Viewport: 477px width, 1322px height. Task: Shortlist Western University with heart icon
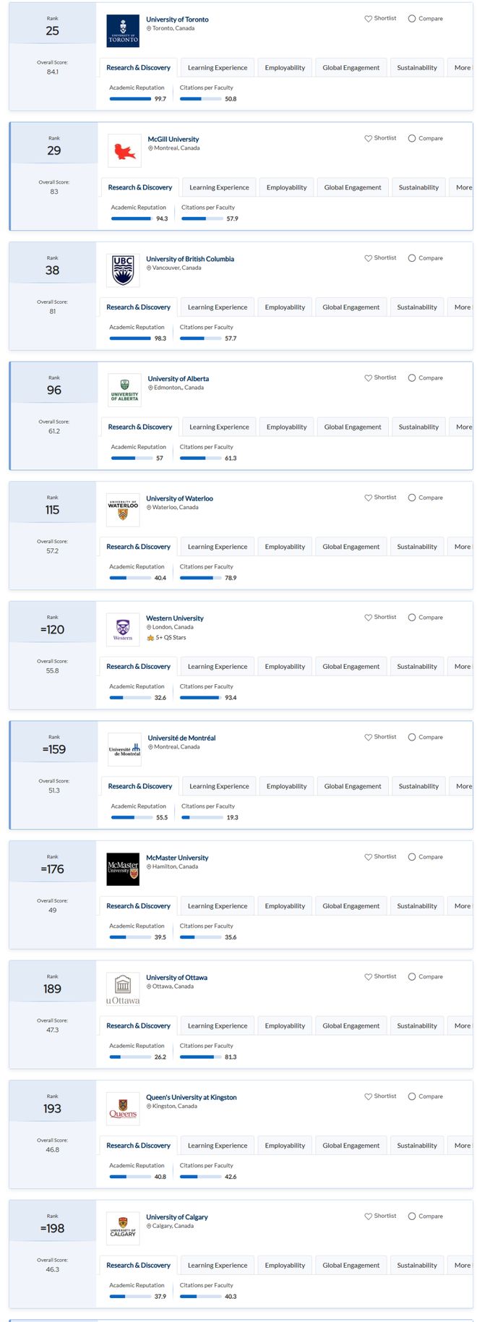380,617
